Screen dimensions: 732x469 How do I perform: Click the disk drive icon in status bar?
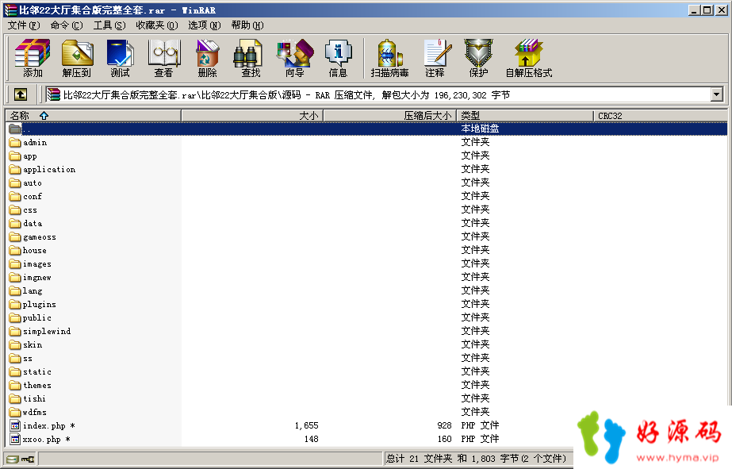[13, 459]
